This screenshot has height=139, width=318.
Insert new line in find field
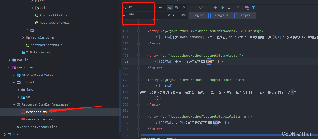[161, 7]
